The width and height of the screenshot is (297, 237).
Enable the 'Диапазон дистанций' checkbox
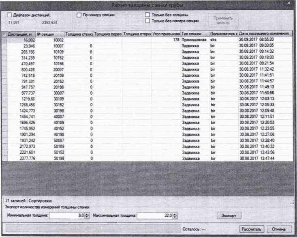(x=9, y=15)
